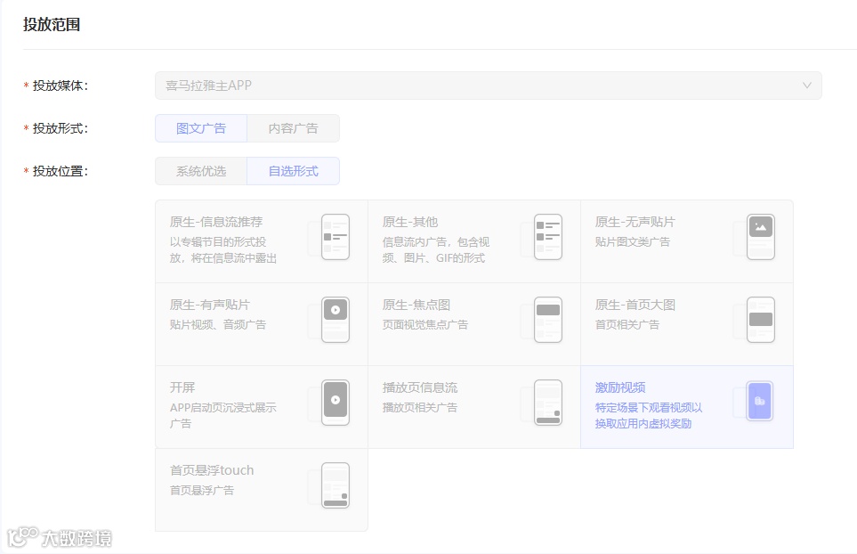
Task: Select the 图文广告 format tab
Action: click(201, 128)
